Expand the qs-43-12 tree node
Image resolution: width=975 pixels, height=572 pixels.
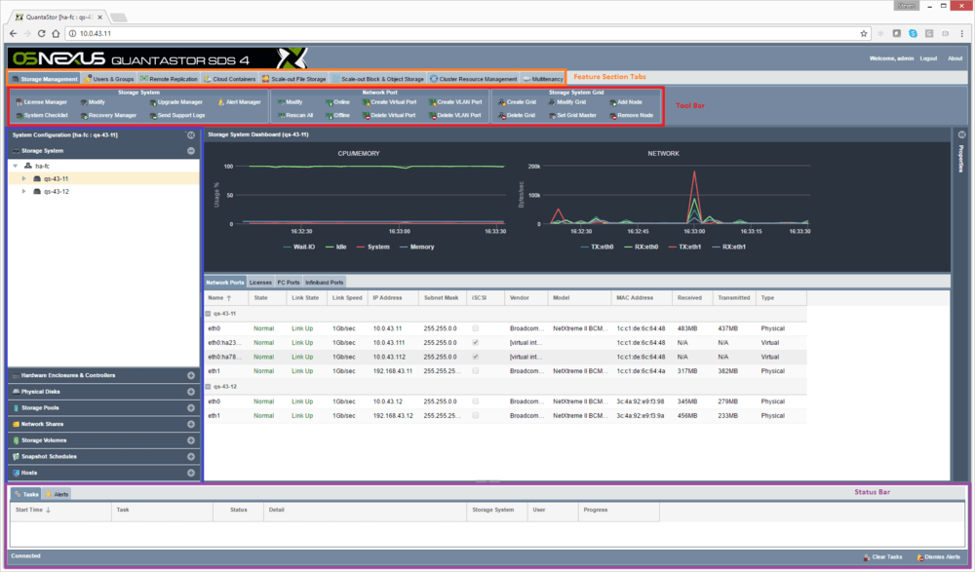23,192
